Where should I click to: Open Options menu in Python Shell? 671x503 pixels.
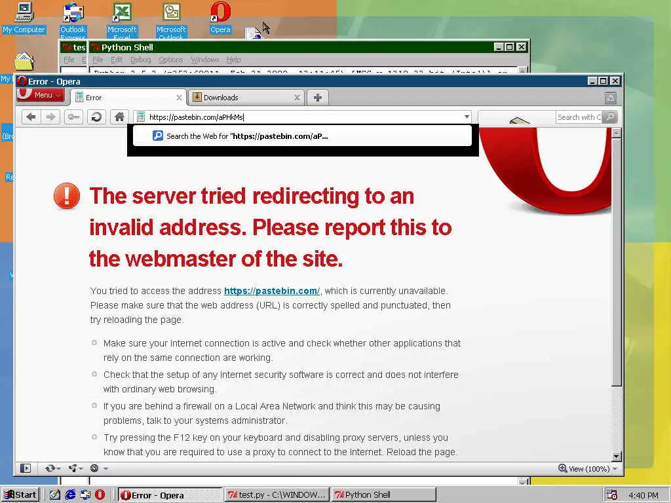click(x=171, y=60)
